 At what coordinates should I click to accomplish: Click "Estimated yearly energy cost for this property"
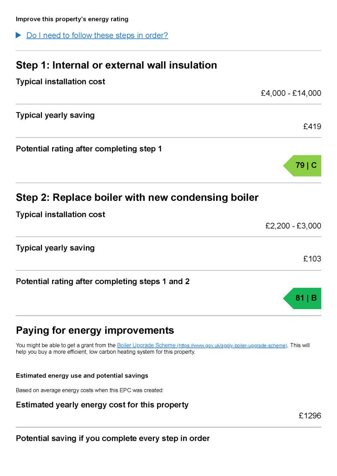(102, 405)
